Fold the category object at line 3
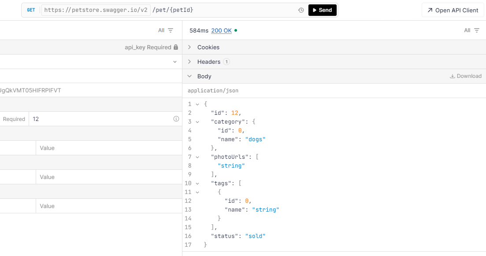486x256 pixels. click(197, 122)
